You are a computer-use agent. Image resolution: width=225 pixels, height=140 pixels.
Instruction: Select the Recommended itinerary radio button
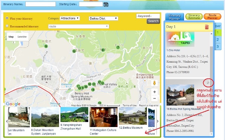click(x=7, y=26)
